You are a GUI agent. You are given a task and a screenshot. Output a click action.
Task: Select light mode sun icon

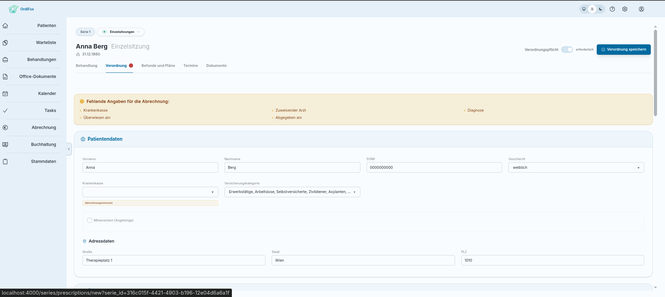592,9
